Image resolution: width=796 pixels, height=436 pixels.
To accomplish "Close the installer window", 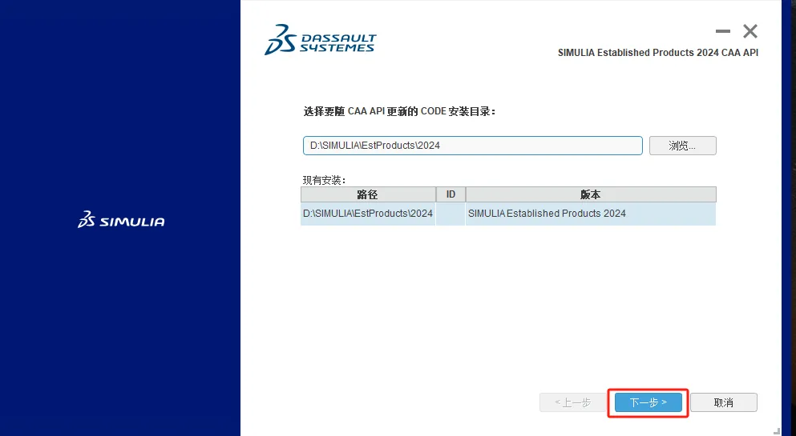I will [x=750, y=31].
